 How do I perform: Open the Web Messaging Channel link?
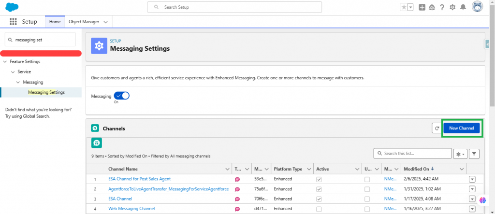(131, 208)
